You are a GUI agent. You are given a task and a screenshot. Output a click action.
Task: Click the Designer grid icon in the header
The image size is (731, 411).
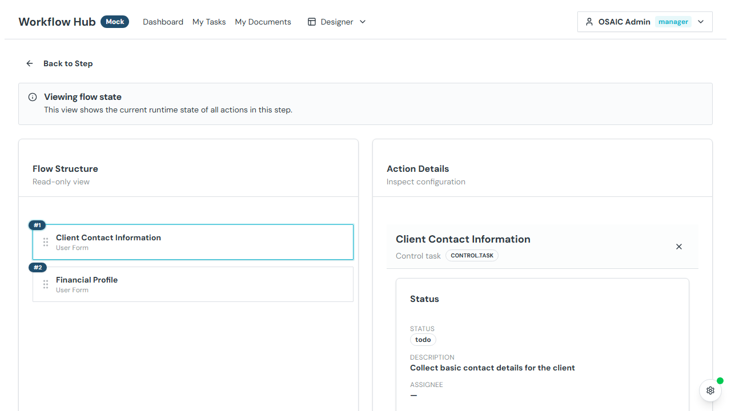[x=312, y=21]
